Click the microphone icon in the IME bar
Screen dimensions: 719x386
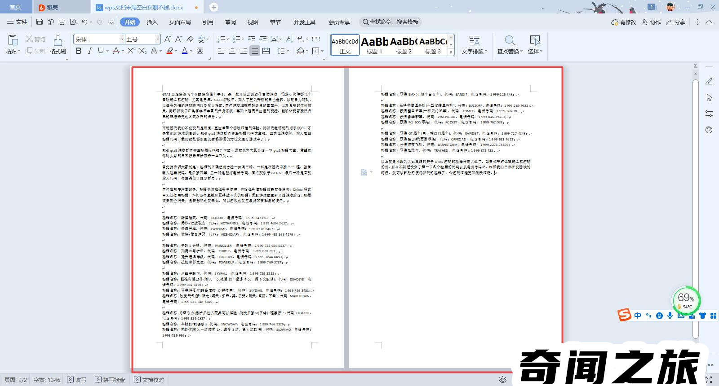(x=670, y=316)
